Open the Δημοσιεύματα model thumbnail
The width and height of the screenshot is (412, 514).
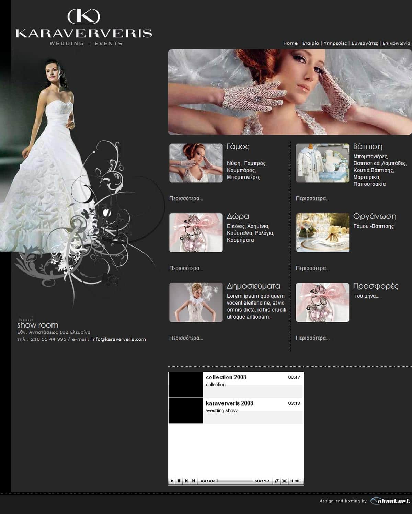(196, 302)
